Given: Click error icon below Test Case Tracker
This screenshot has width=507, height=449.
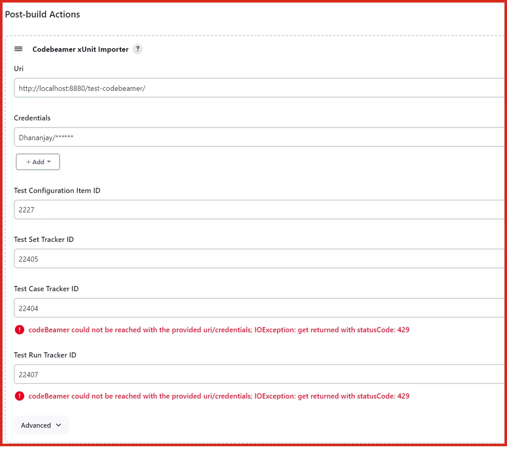Looking at the screenshot, I should pyautogui.click(x=19, y=330).
